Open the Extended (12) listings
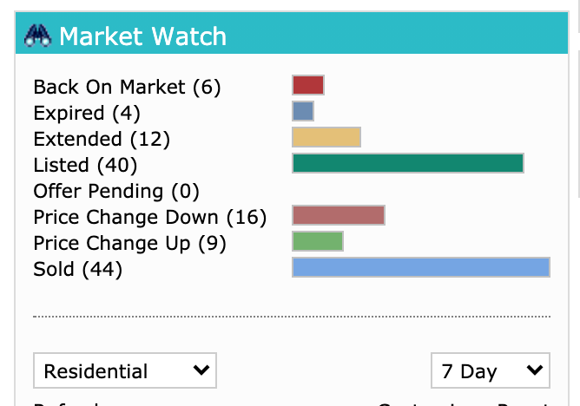Image resolution: width=580 pixels, height=406 pixels. (x=102, y=140)
